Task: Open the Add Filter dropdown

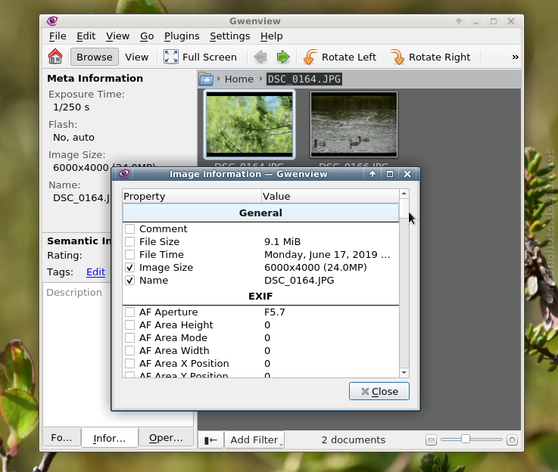Action: click(254, 440)
